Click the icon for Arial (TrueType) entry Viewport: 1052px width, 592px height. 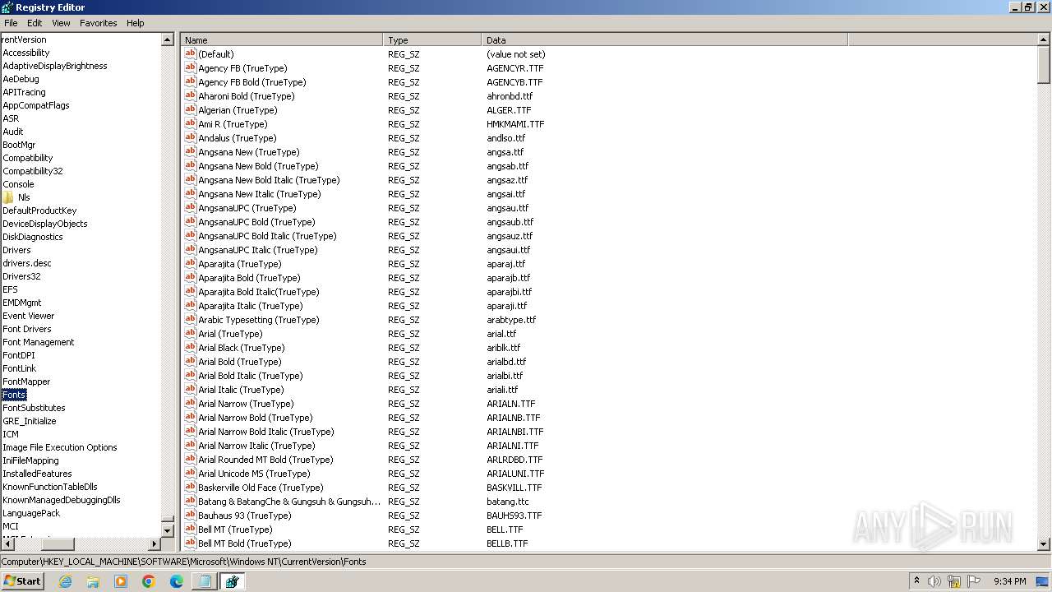click(x=190, y=334)
